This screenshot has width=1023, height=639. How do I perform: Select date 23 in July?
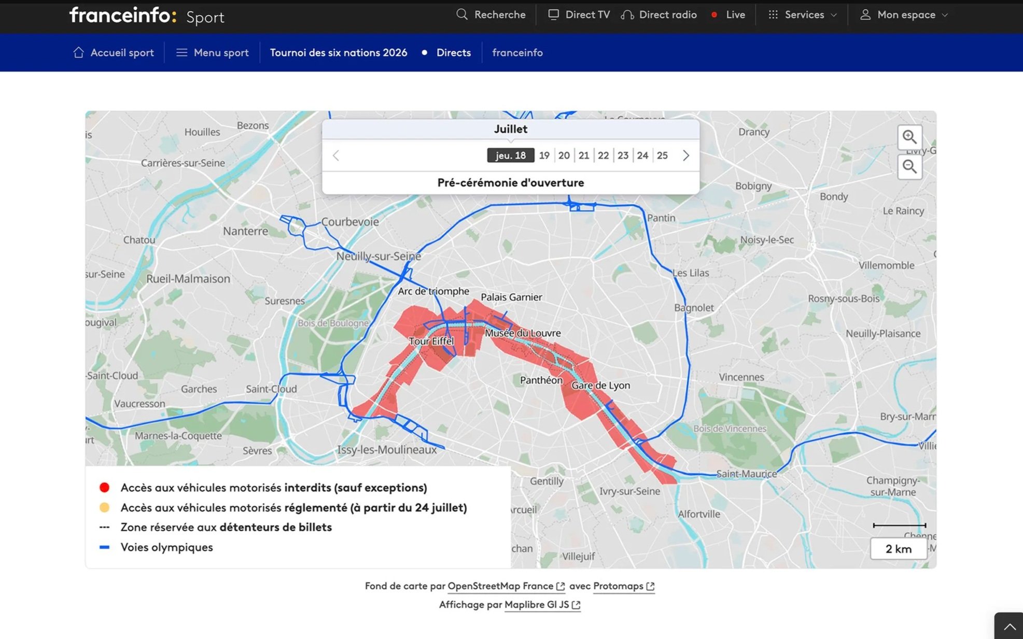tap(623, 155)
